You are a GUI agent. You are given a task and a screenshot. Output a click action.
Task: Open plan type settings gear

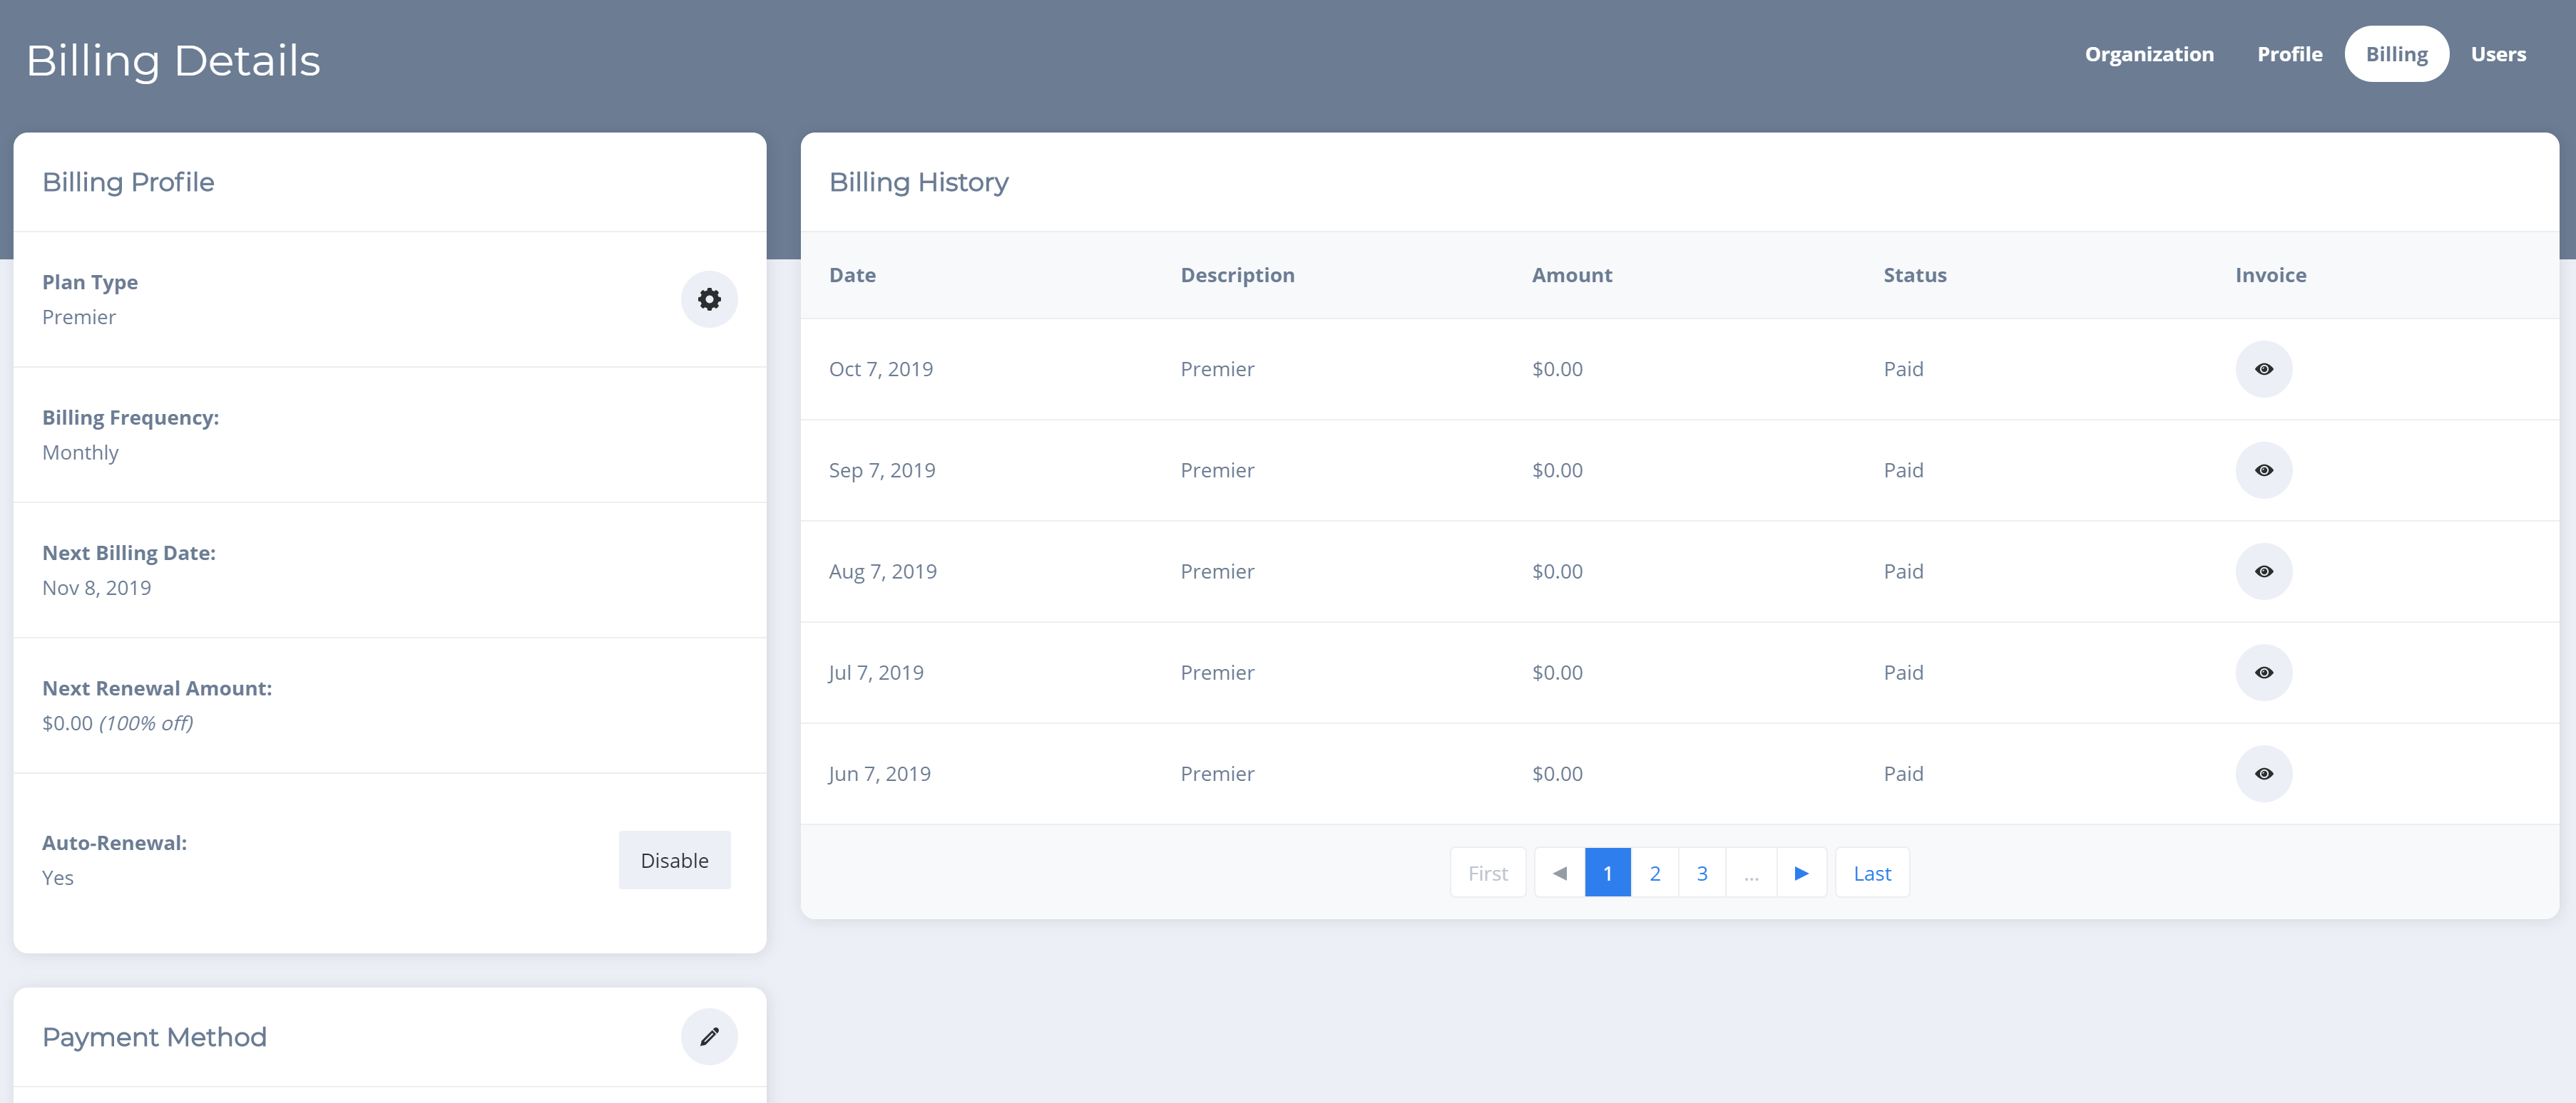[x=709, y=299]
